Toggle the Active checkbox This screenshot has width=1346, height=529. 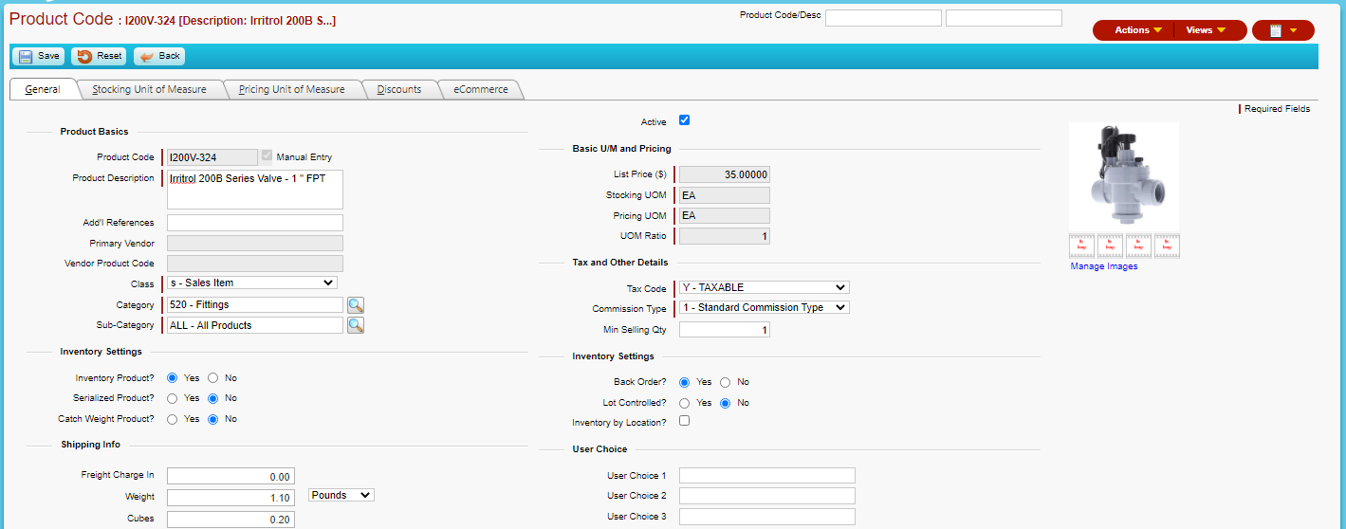point(685,120)
